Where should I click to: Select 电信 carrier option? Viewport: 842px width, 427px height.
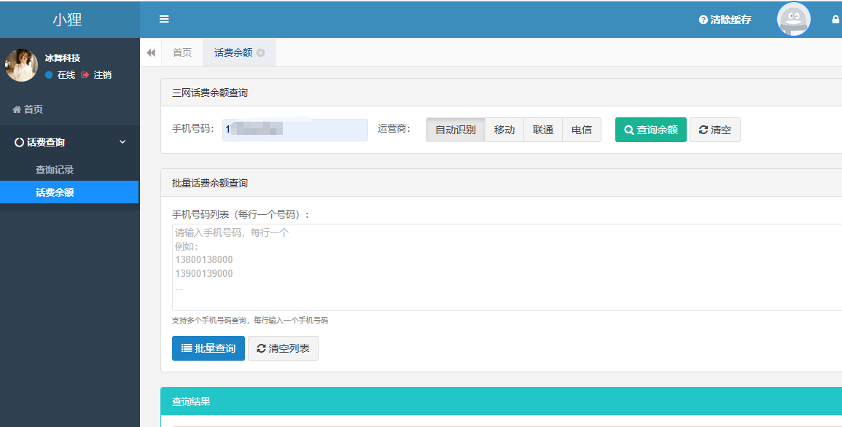click(x=581, y=130)
